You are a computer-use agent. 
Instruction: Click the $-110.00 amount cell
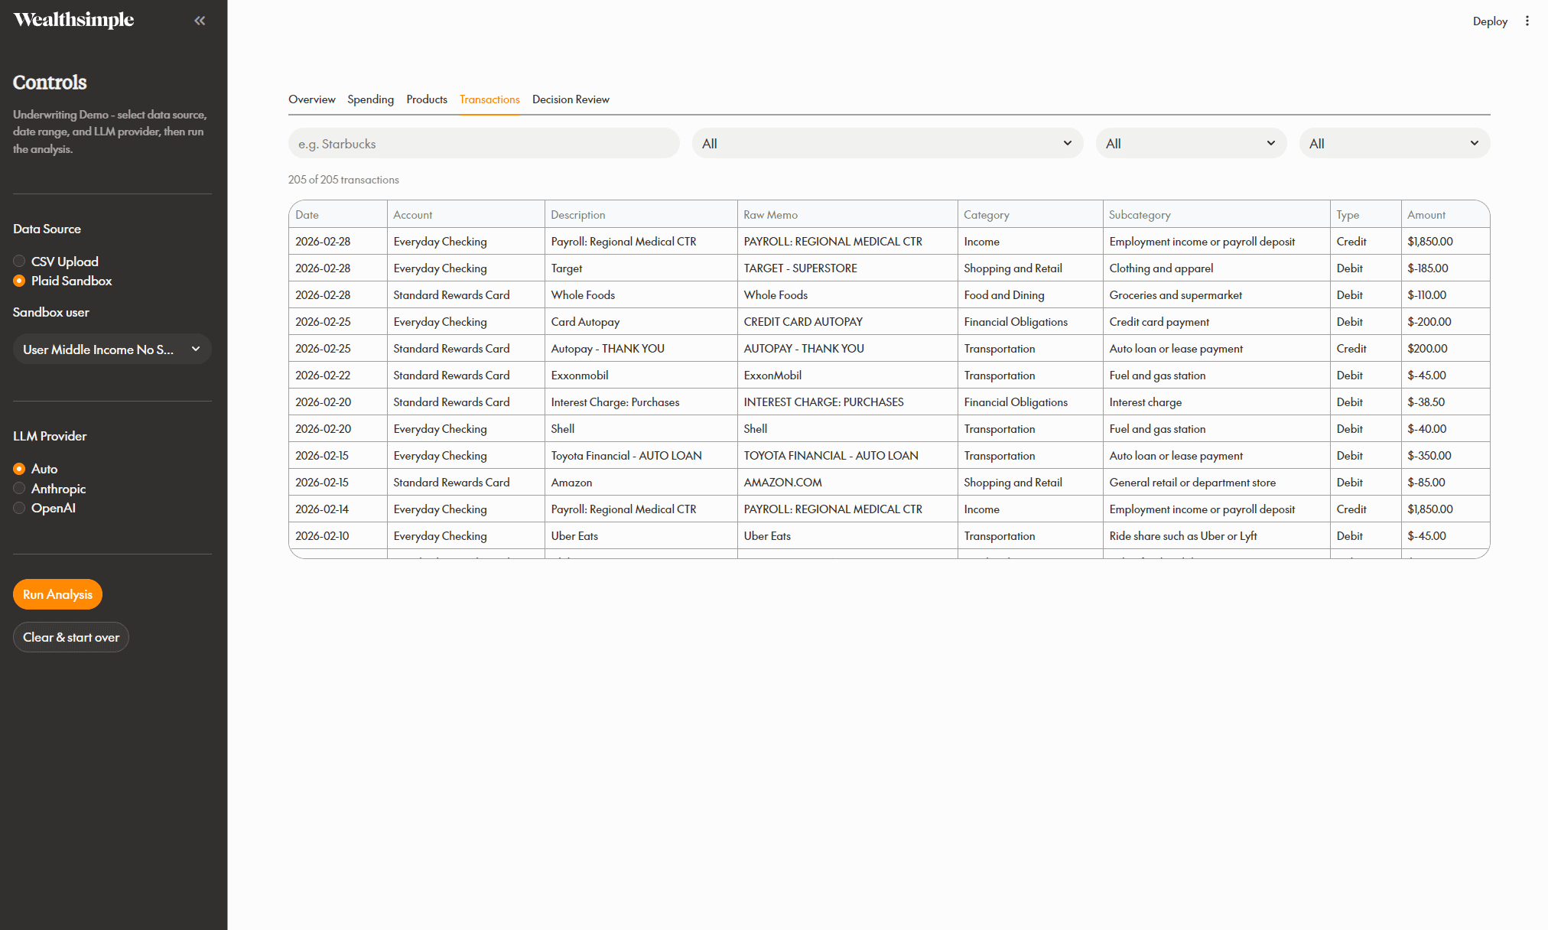pyautogui.click(x=1446, y=295)
